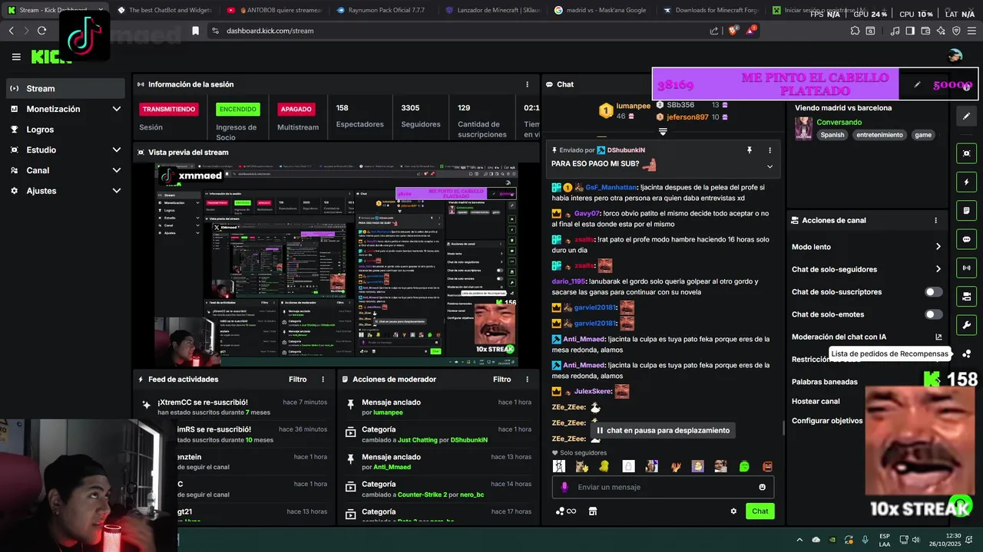Click the focus frame icon in the right sidebar
Image resolution: width=983 pixels, height=552 pixels.
pyautogui.click(x=966, y=153)
